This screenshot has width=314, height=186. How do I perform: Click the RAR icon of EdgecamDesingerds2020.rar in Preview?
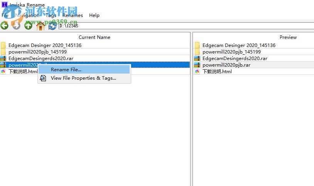coord(197,59)
